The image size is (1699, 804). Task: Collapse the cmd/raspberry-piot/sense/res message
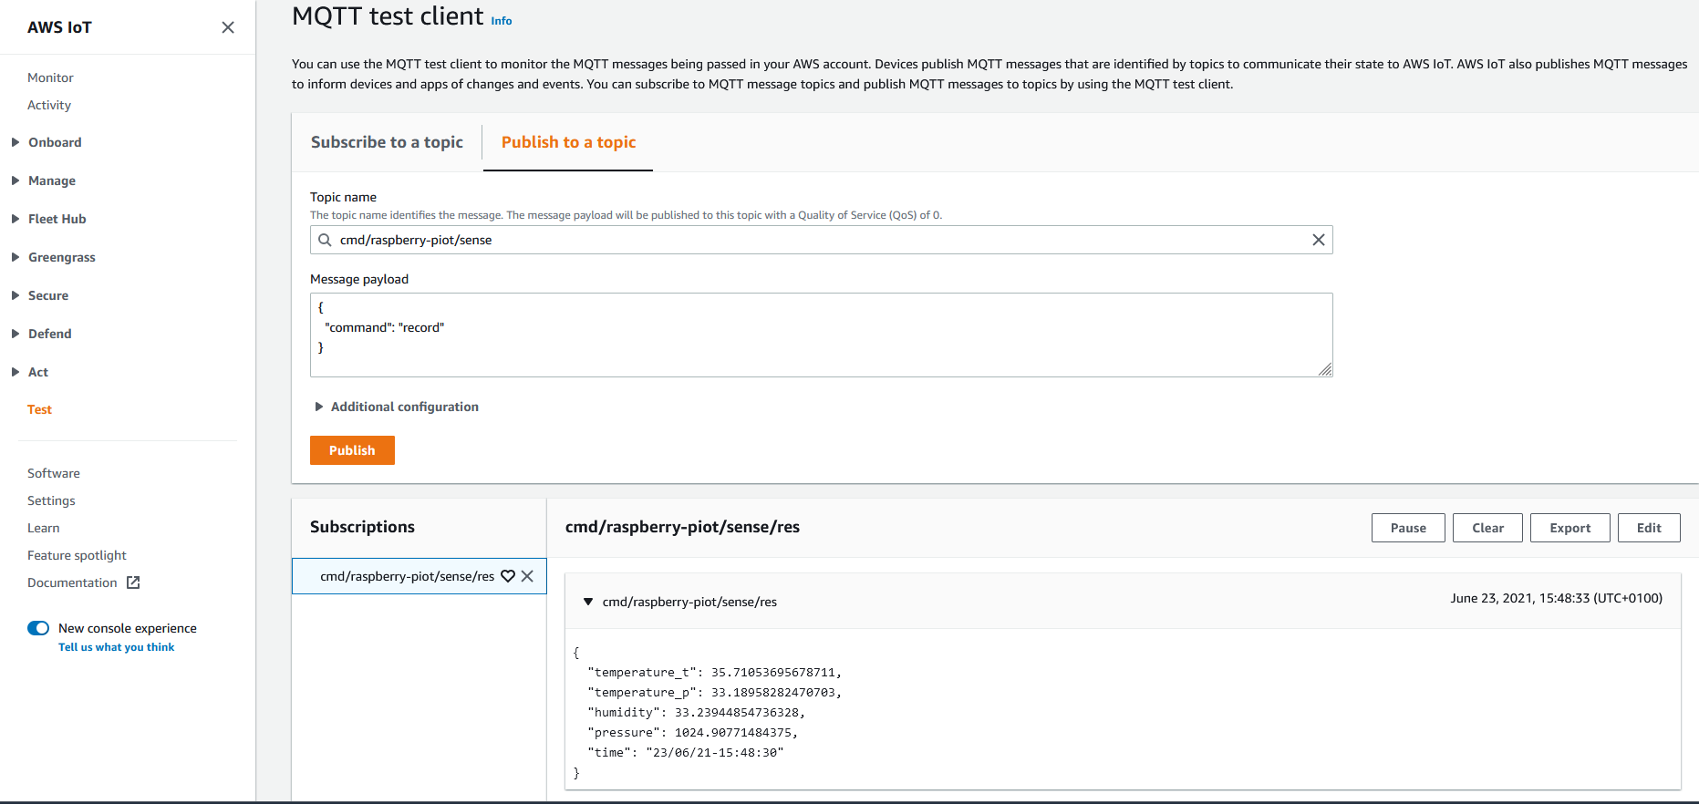(x=588, y=602)
